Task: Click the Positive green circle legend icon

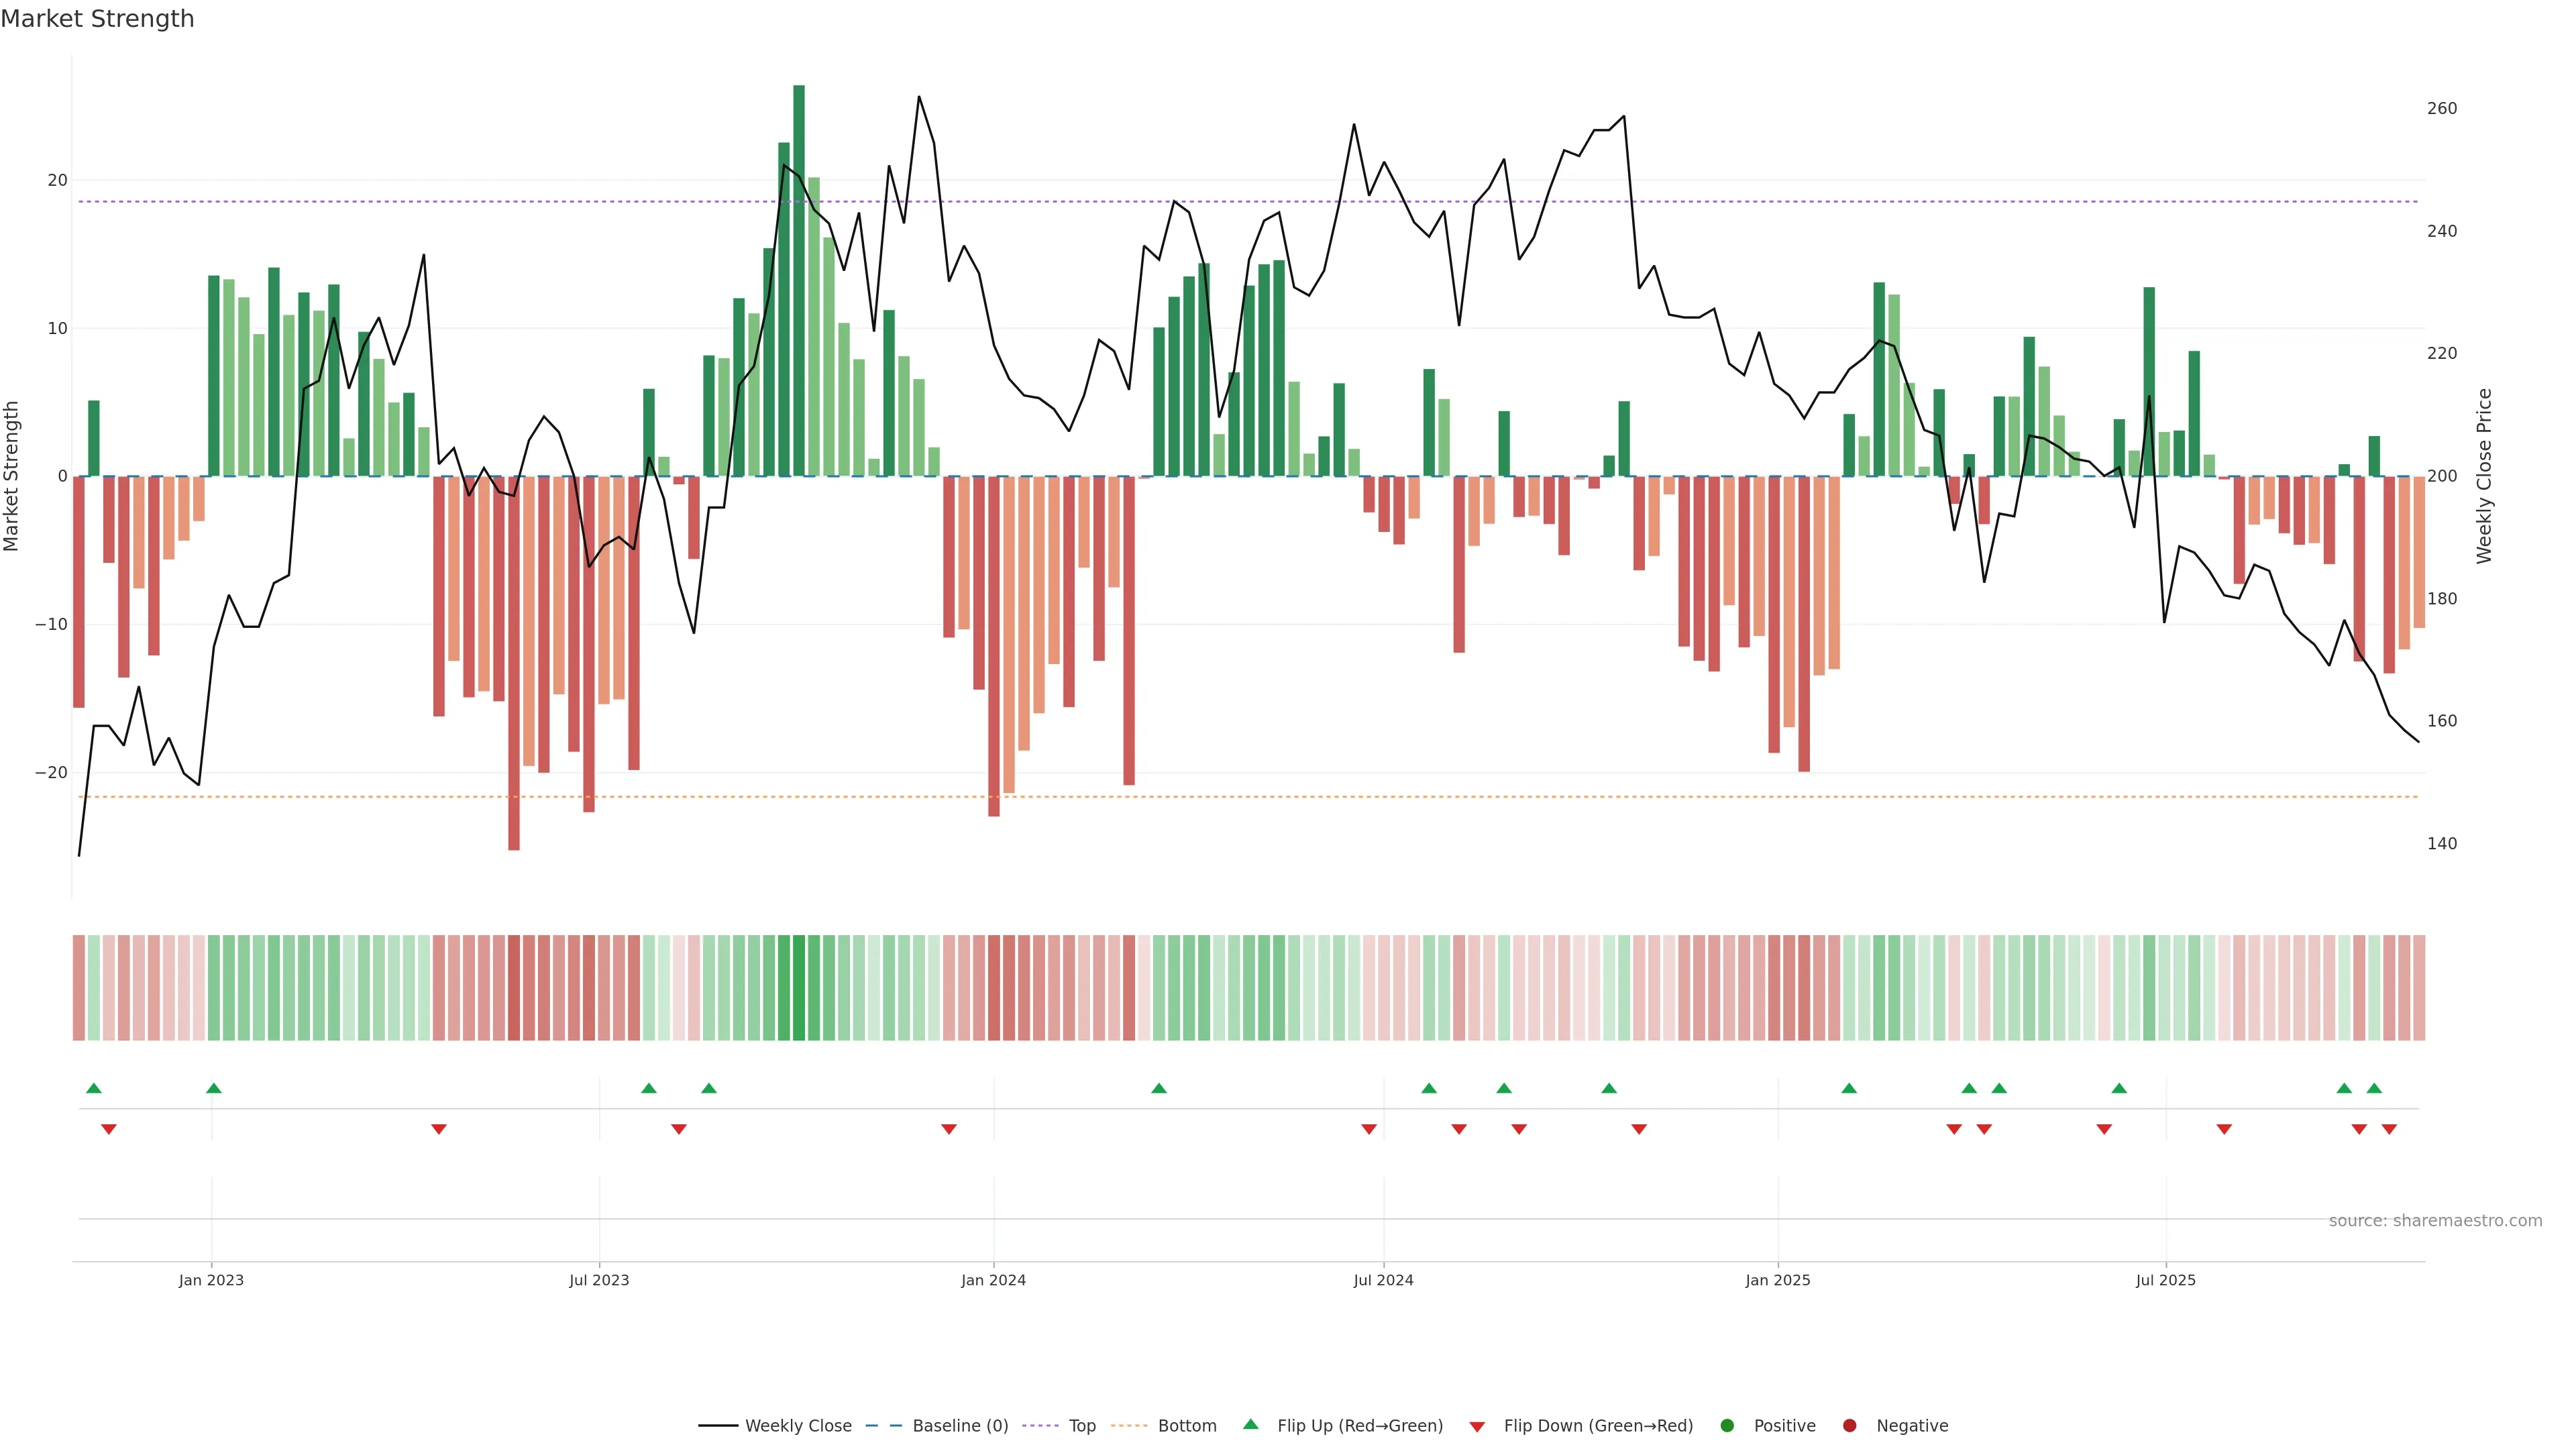Action: [x=1727, y=1426]
